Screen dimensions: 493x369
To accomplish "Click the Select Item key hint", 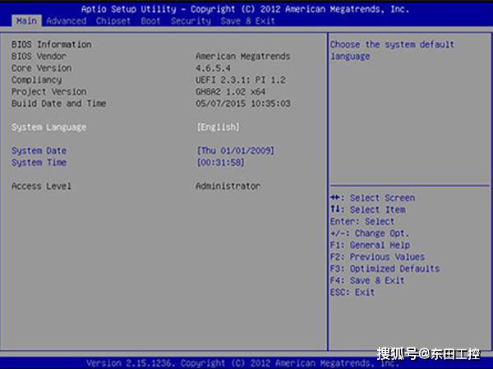I will coord(368,210).
